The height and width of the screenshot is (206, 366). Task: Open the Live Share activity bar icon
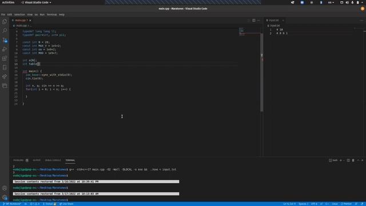(5, 77)
